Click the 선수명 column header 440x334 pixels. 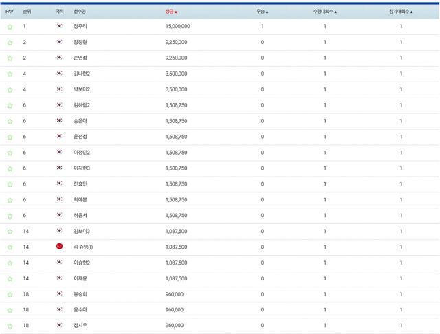[x=80, y=12]
